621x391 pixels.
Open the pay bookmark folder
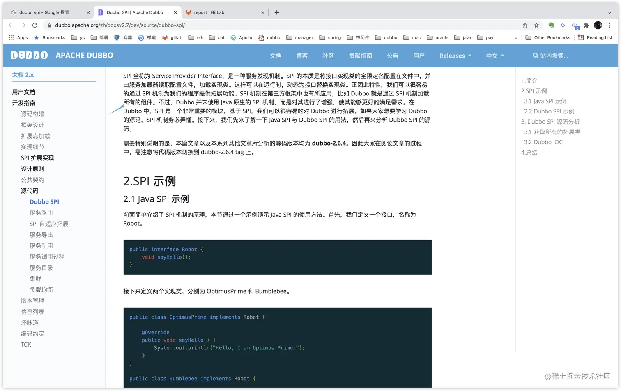coord(485,37)
